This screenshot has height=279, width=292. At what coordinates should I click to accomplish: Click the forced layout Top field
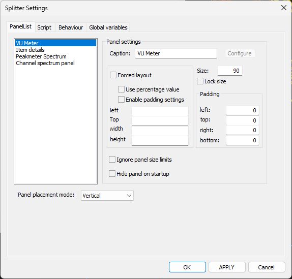(160, 121)
